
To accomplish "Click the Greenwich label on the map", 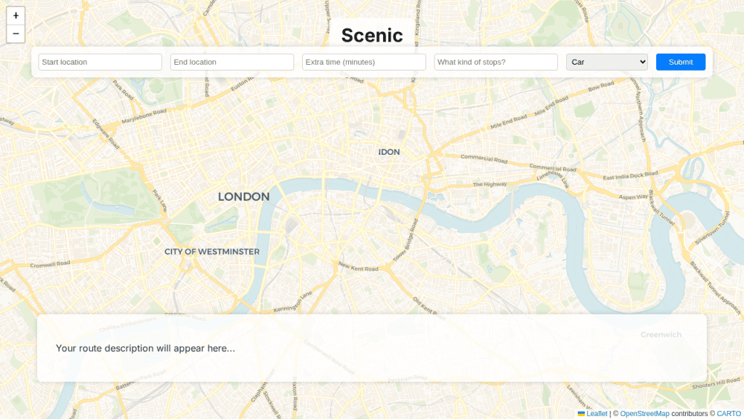I will pyautogui.click(x=661, y=335).
